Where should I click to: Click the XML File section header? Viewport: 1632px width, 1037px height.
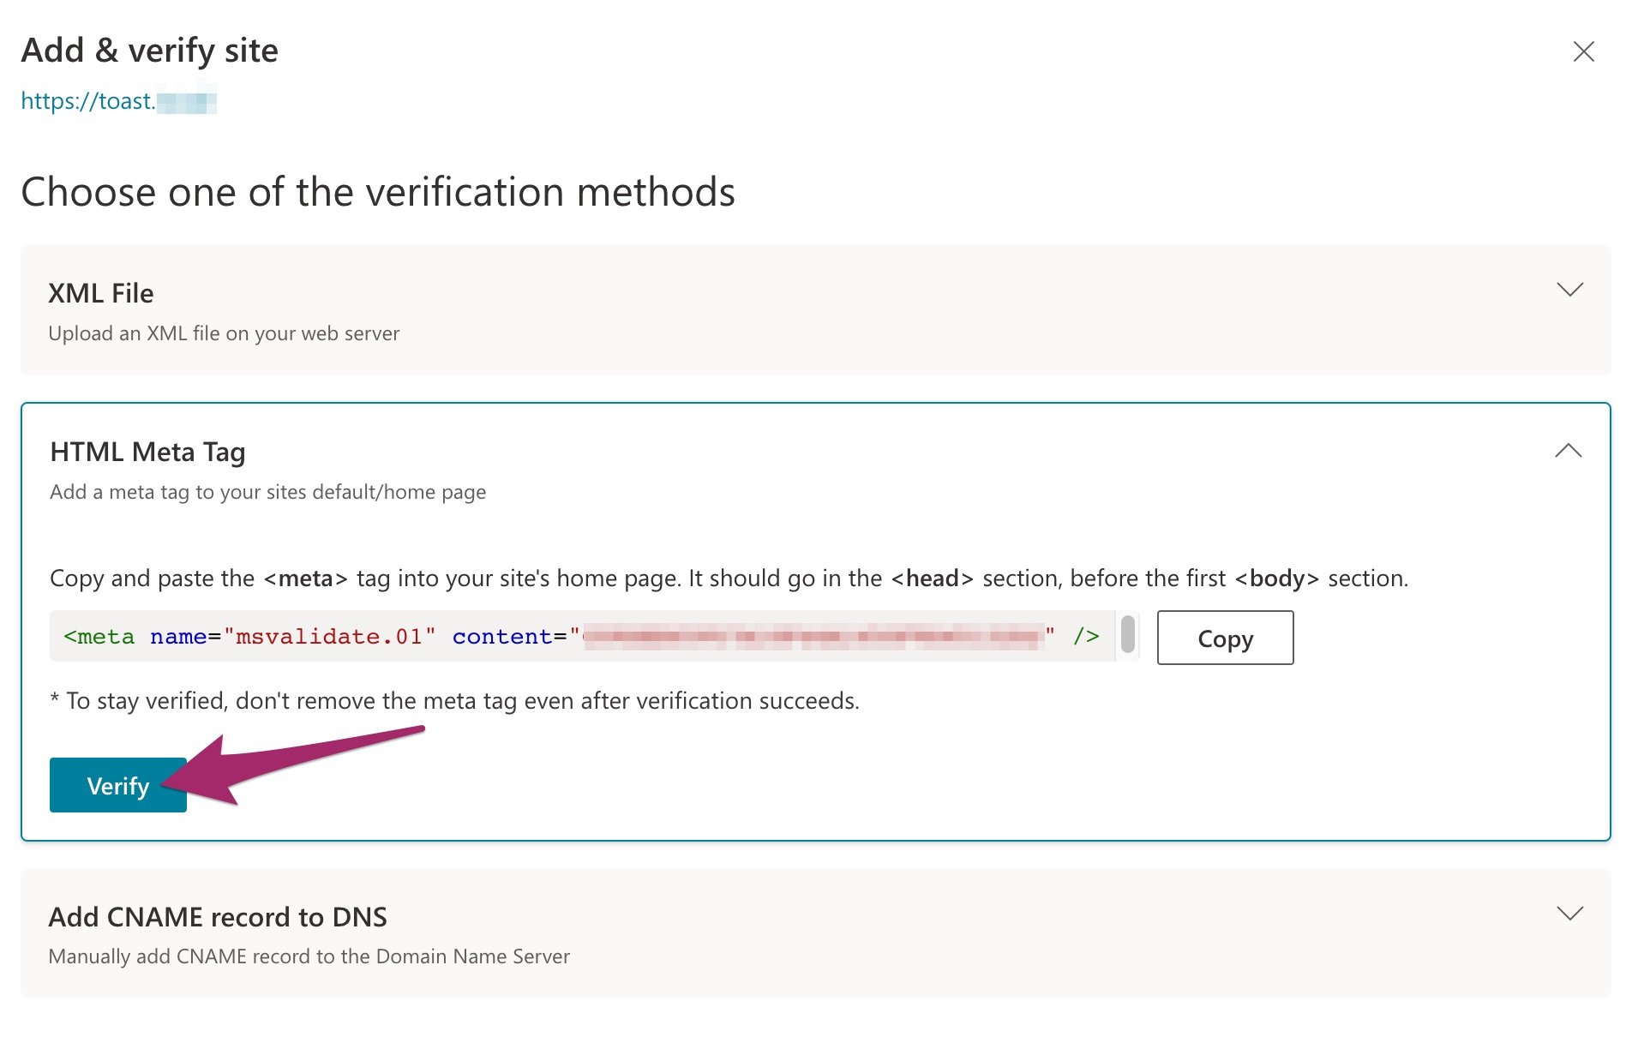click(x=101, y=292)
